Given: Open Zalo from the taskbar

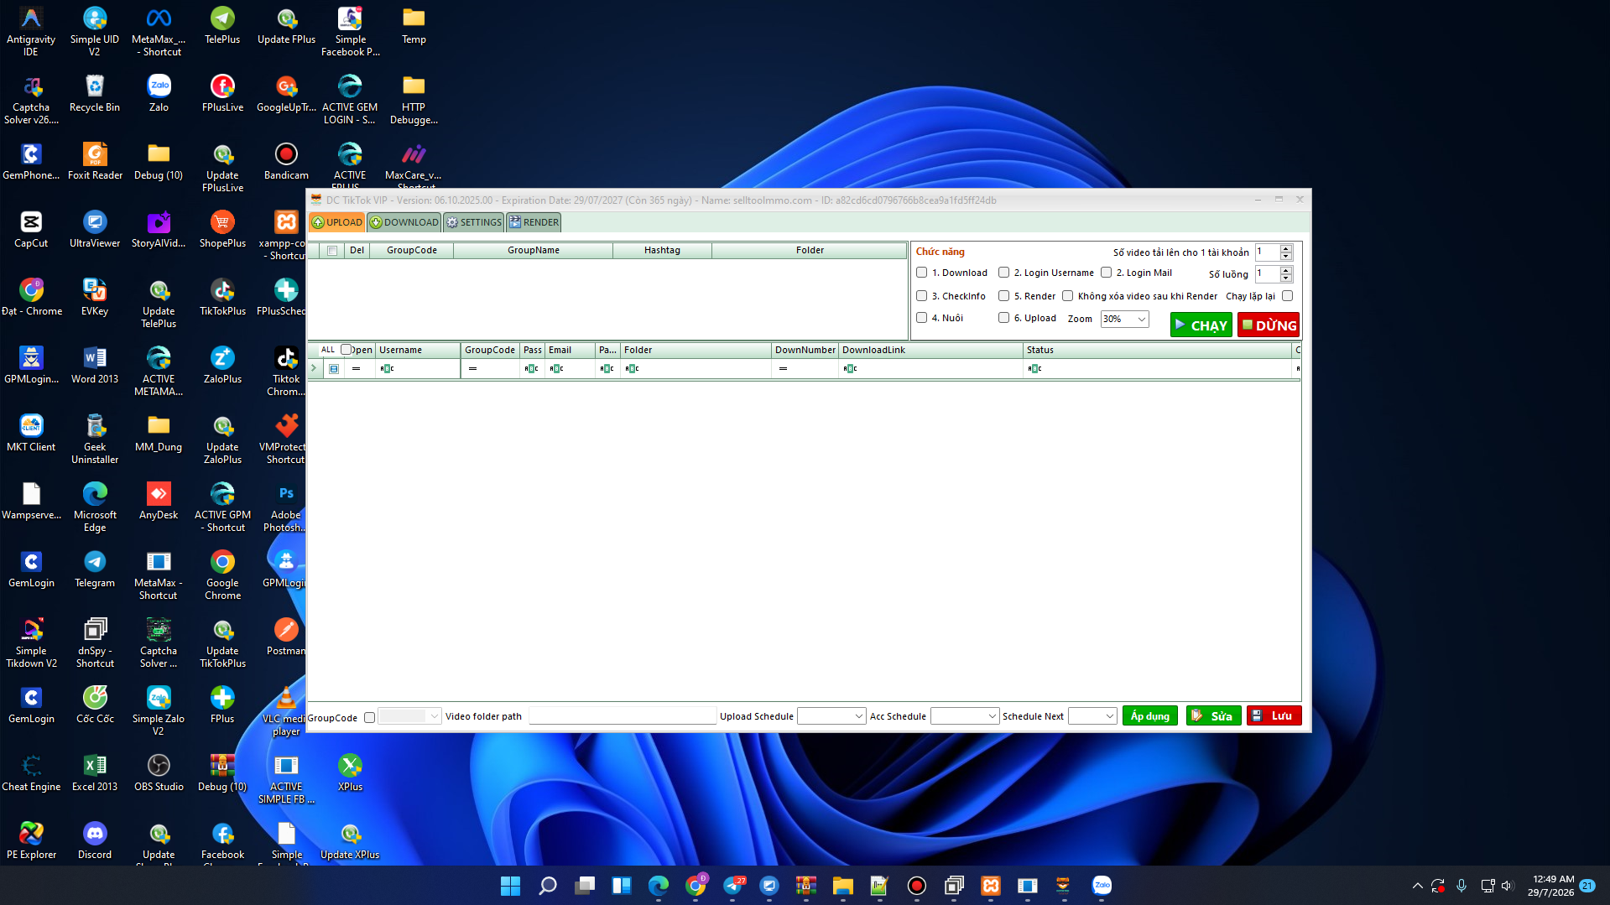Looking at the screenshot, I should [x=1102, y=886].
